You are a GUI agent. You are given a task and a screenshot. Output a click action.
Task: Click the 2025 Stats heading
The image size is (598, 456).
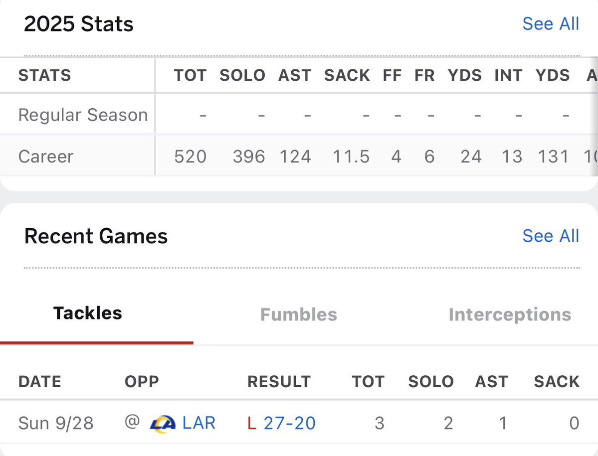[x=79, y=24]
